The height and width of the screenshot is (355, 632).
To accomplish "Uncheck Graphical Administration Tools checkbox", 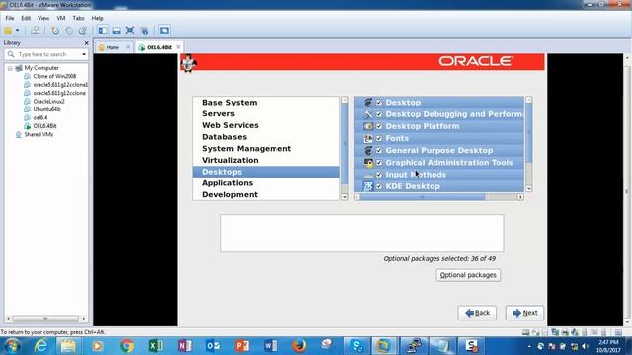I will [x=379, y=163].
